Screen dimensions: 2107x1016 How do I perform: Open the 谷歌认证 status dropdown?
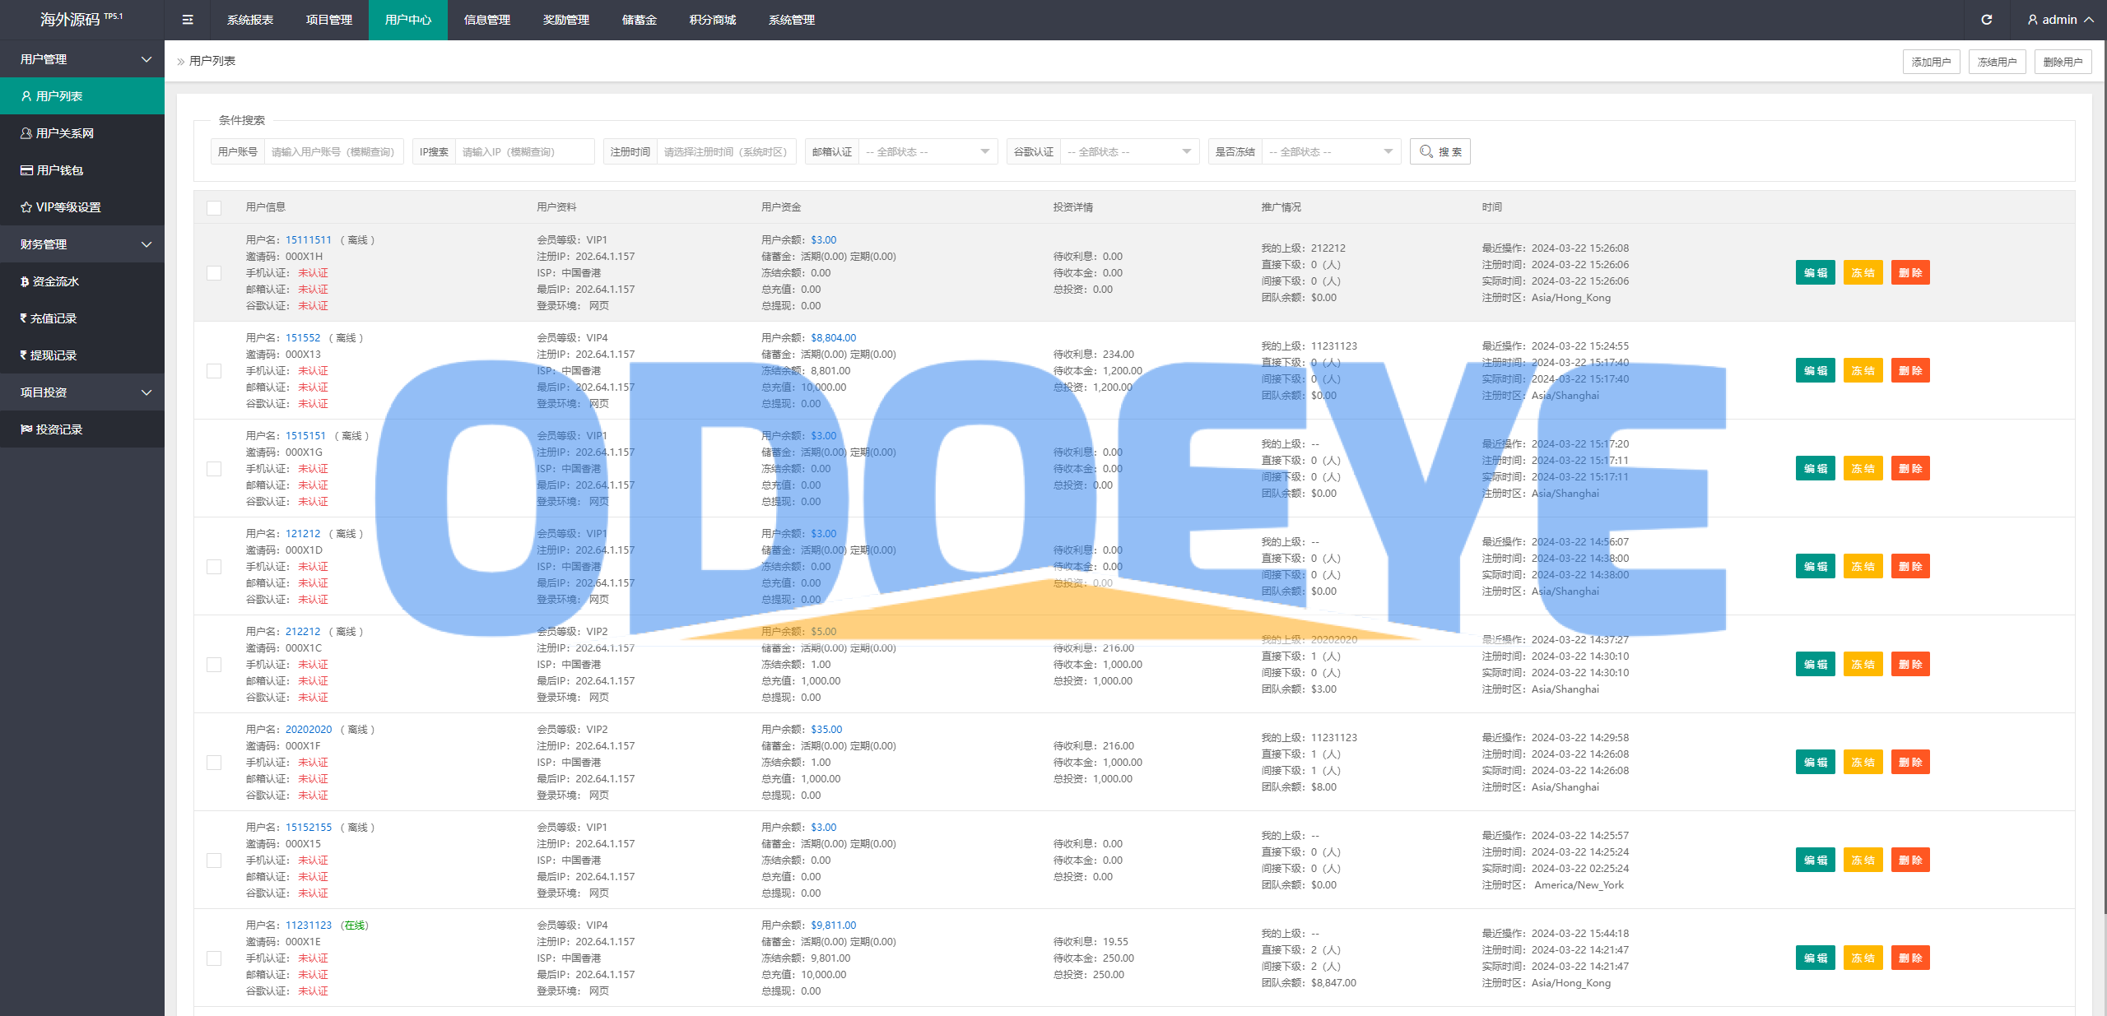pyautogui.click(x=1129, y=151)
